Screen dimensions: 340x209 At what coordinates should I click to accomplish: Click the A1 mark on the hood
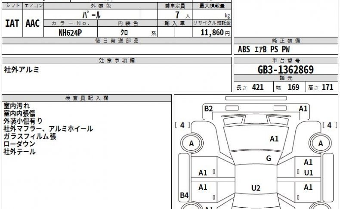click(274, 139)
